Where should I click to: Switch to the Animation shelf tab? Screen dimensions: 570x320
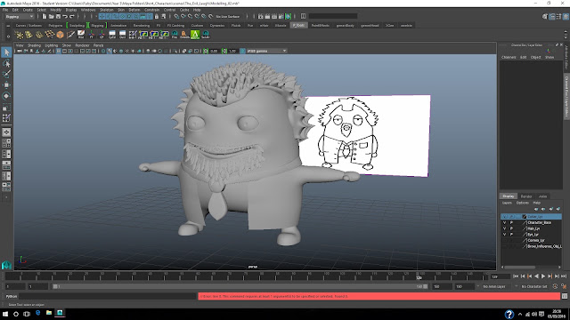(x=118, y=26)
